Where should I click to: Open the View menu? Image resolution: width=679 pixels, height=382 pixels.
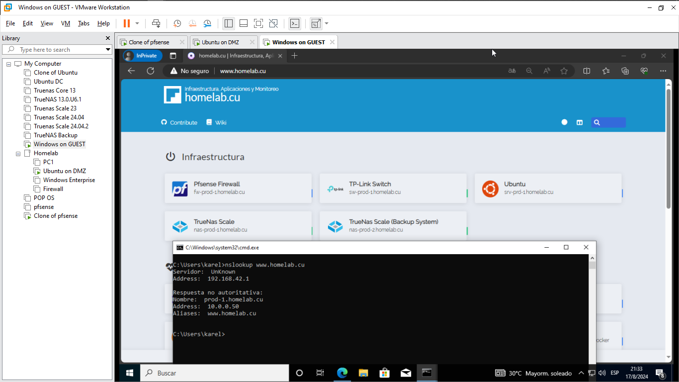click(47, 23)
